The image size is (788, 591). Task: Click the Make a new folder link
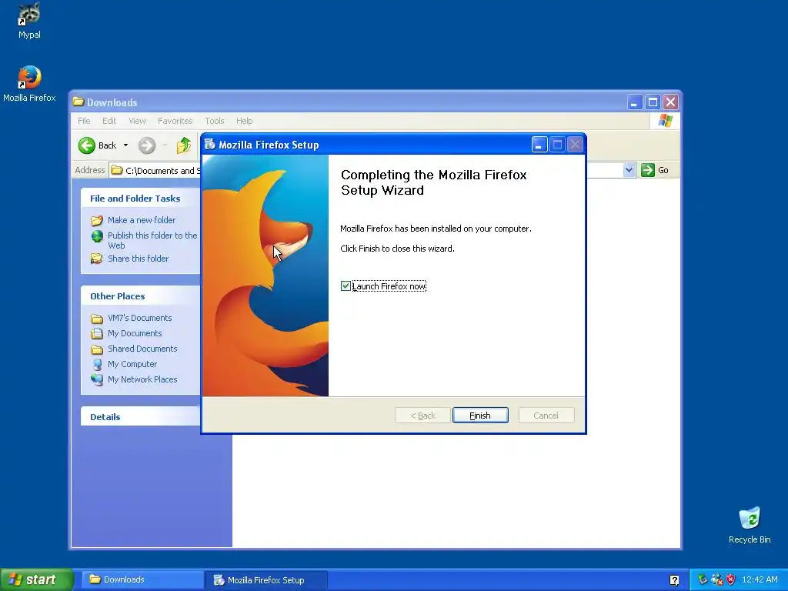[142, 220]
